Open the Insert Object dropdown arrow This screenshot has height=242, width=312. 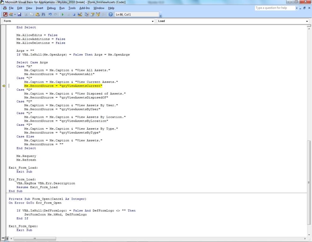coord(15,14)
